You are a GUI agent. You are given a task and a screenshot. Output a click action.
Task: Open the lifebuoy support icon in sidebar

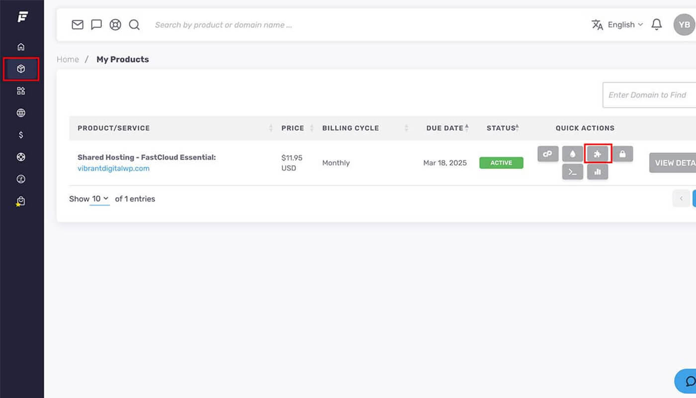coord(21,157)
